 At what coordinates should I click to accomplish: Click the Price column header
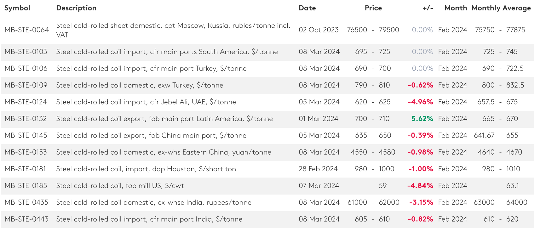(373, 8)
